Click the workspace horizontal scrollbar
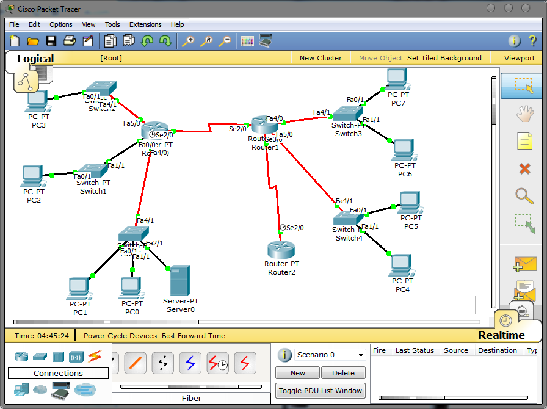547x409 pixels. [247, 322]
